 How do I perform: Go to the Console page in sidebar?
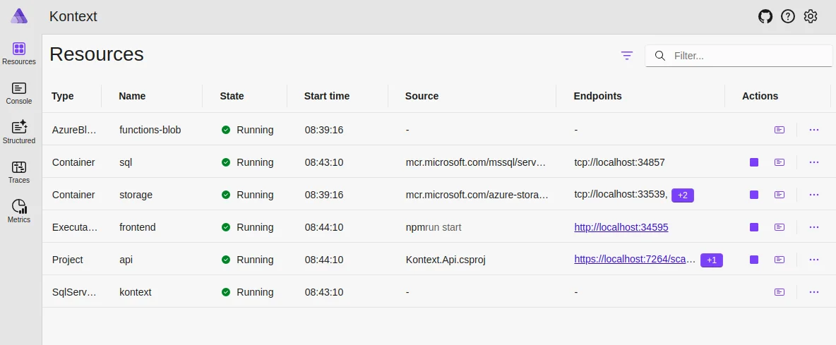19,93
